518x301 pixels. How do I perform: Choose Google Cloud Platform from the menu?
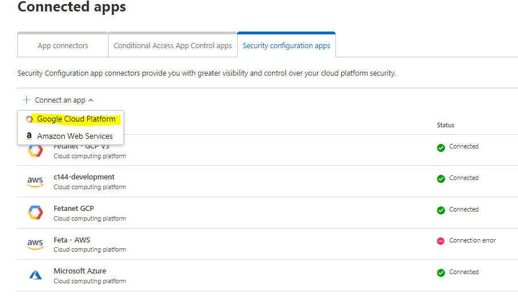76,119
